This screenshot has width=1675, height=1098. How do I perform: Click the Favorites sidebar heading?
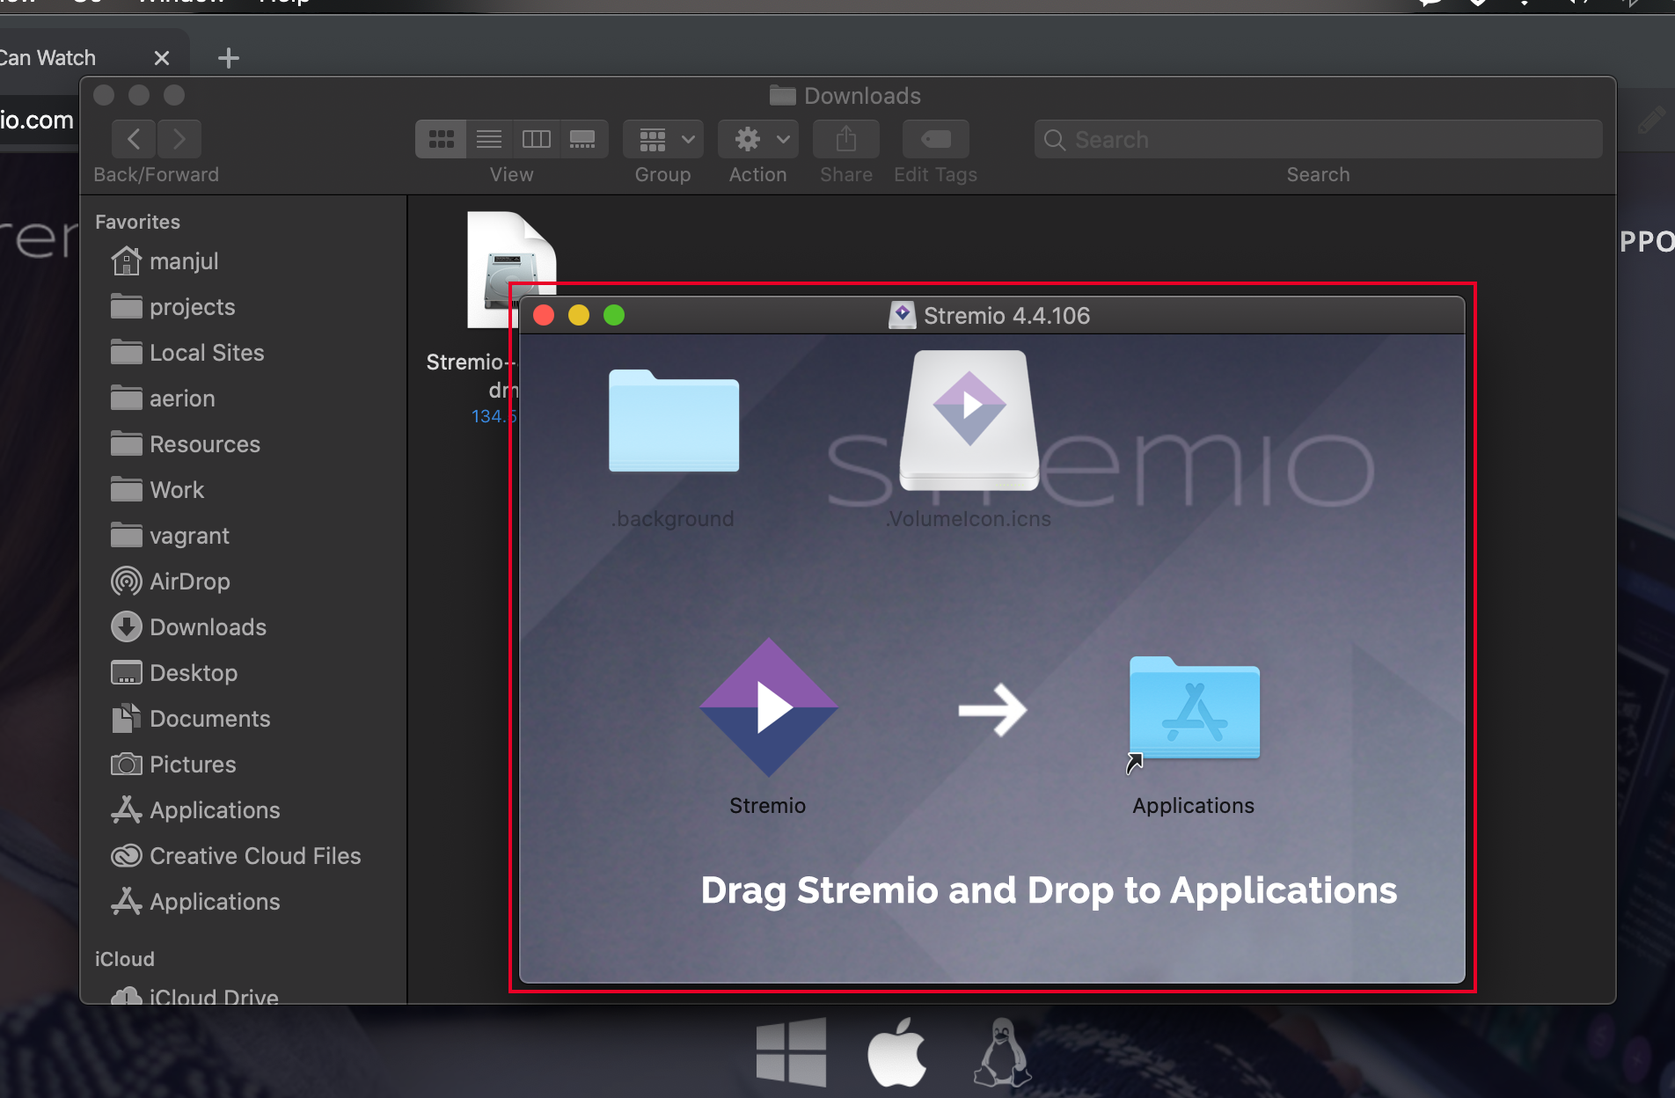click(x=137, y=222)
